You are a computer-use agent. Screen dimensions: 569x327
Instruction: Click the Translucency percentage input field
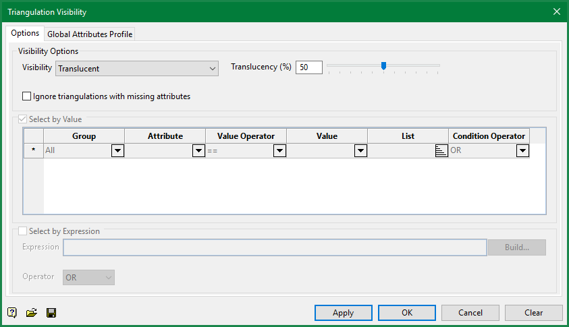coord(308,67)
